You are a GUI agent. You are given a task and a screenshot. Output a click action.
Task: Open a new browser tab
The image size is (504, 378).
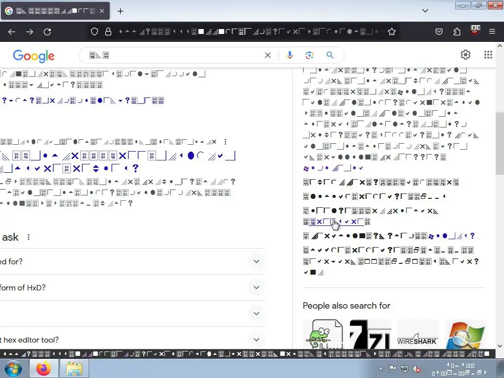coord(120,11)
